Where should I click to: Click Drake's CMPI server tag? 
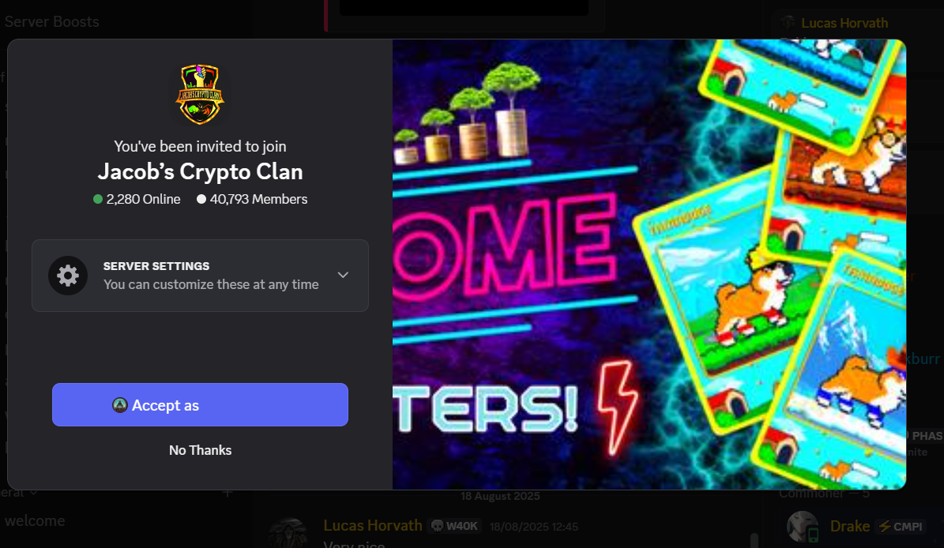click(901, 527)
